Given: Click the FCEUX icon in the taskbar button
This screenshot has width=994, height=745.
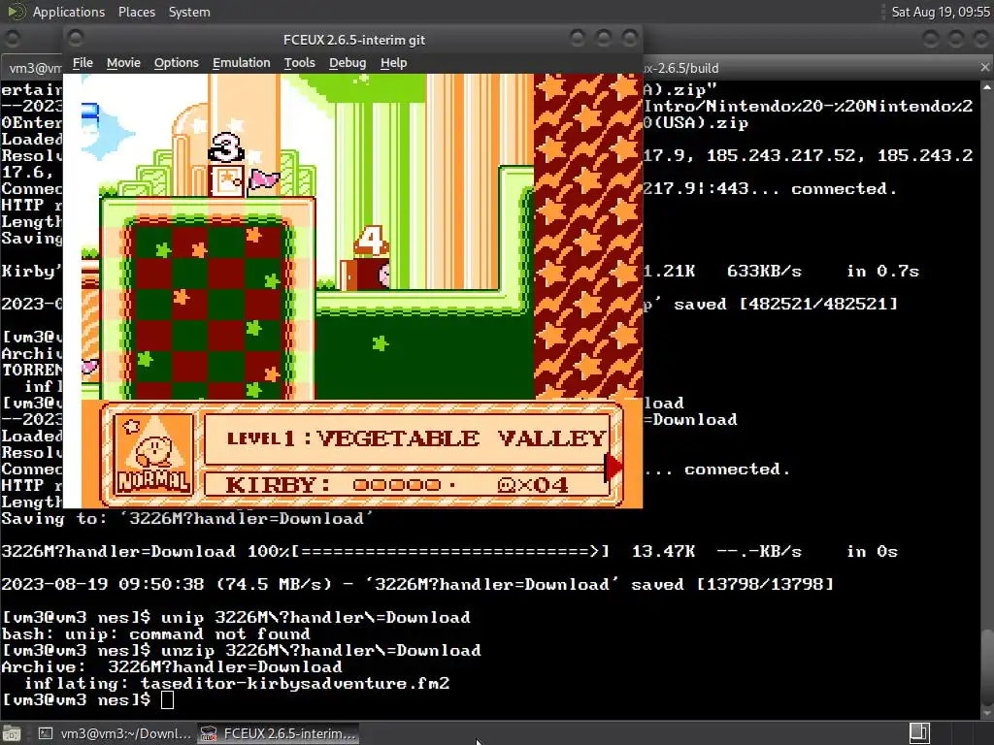Looking at the screenshot, I should tap(209, 733).
